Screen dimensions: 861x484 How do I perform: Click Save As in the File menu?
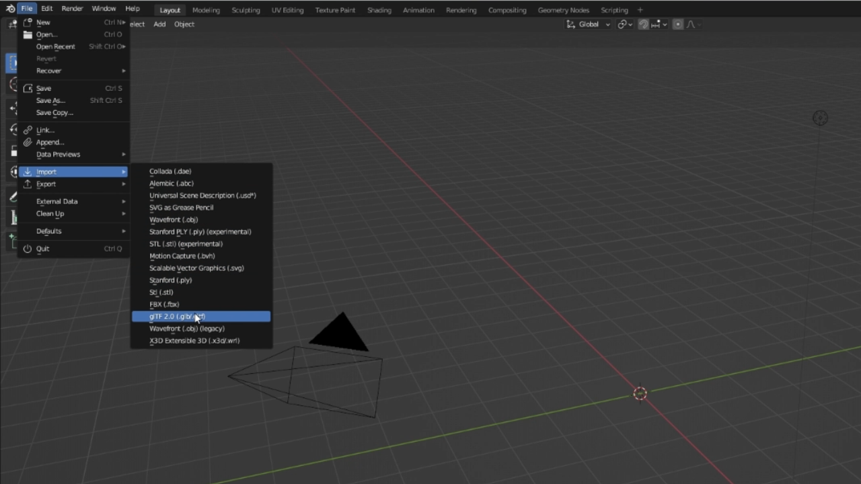50,100
